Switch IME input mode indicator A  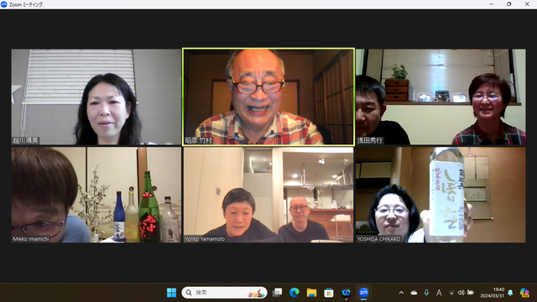(439, 293)
